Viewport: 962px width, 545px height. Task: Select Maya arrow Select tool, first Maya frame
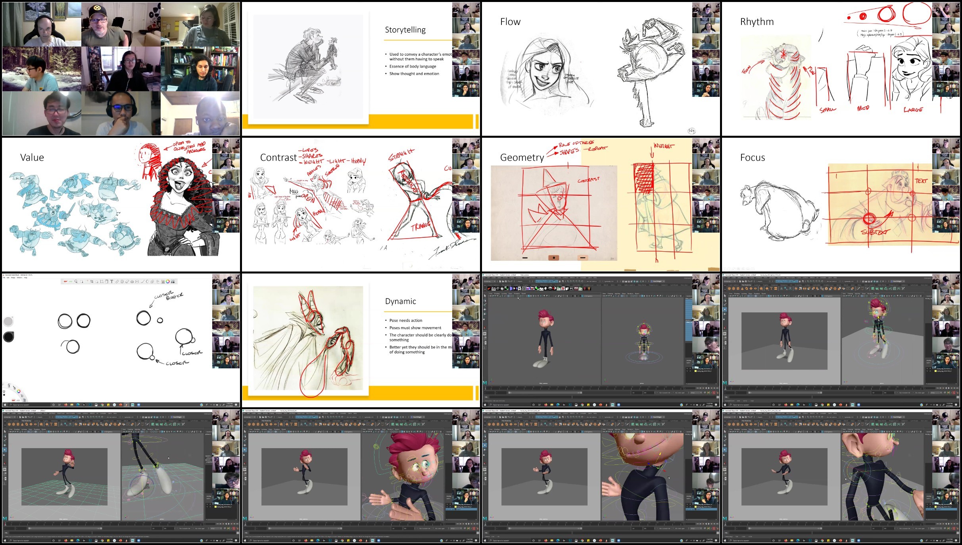click(x=485, y=296)
